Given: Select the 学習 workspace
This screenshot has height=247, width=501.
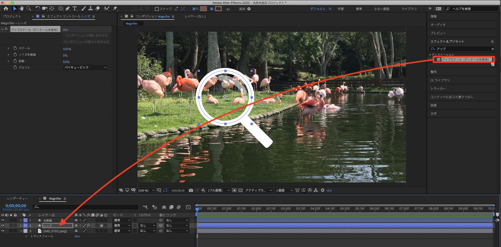Looking at the screenshot, I should click(340, 9).
